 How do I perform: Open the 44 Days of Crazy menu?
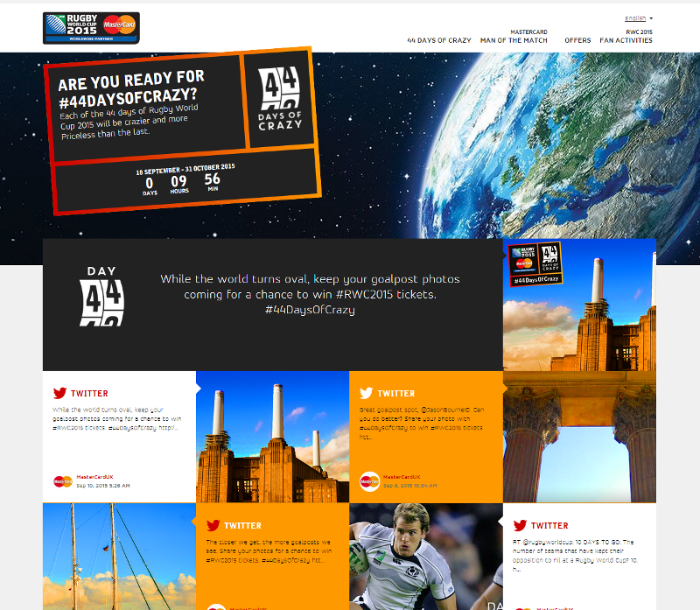[439, 40]
